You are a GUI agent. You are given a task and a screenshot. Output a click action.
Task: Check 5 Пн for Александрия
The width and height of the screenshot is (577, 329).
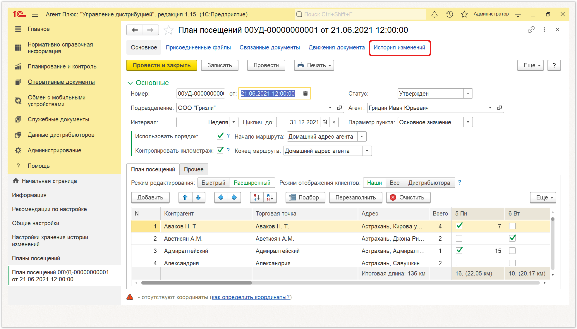coord(459,263)
